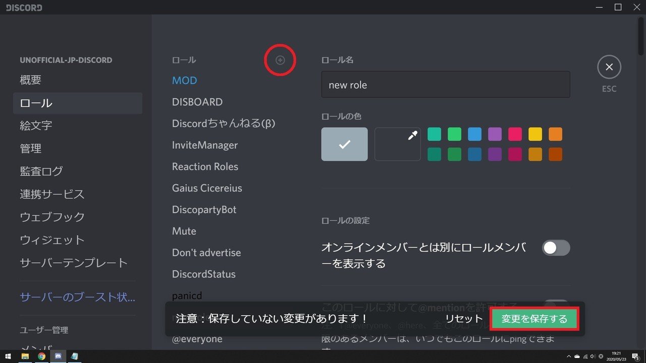
Task: Pick the dark magenta role color swatch
Action: click(x=515, y=154)
